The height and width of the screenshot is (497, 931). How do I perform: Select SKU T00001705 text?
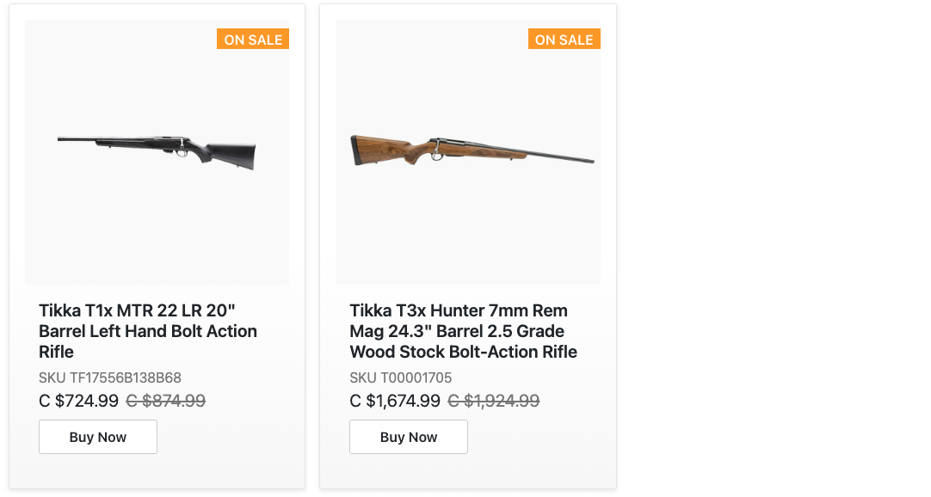point(401,377)
